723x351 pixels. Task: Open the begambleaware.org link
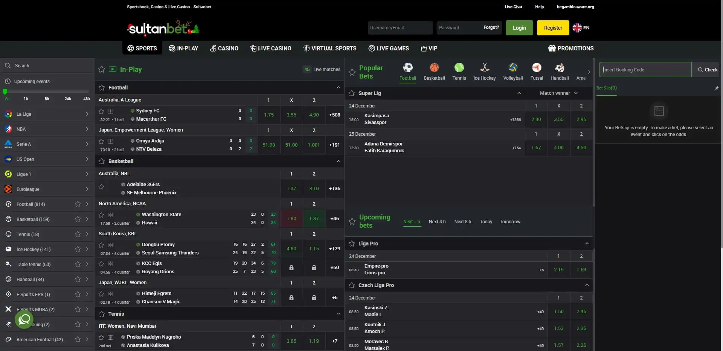575,7
